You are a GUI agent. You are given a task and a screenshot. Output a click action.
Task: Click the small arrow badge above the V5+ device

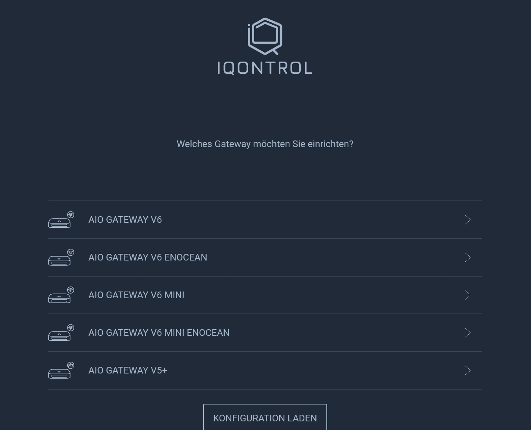[71, 365]
